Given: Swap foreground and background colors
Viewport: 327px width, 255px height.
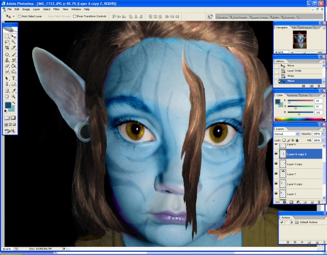Looking at the screenshot, I should (x=14, y=103).
